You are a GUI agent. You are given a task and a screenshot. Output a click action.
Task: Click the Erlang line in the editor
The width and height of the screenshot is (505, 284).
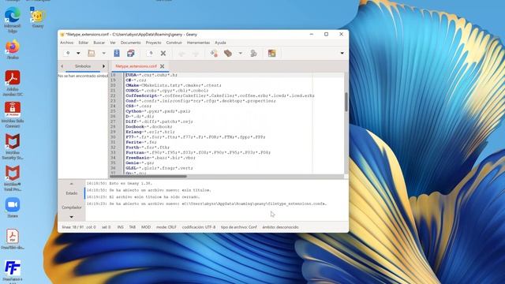150,132
